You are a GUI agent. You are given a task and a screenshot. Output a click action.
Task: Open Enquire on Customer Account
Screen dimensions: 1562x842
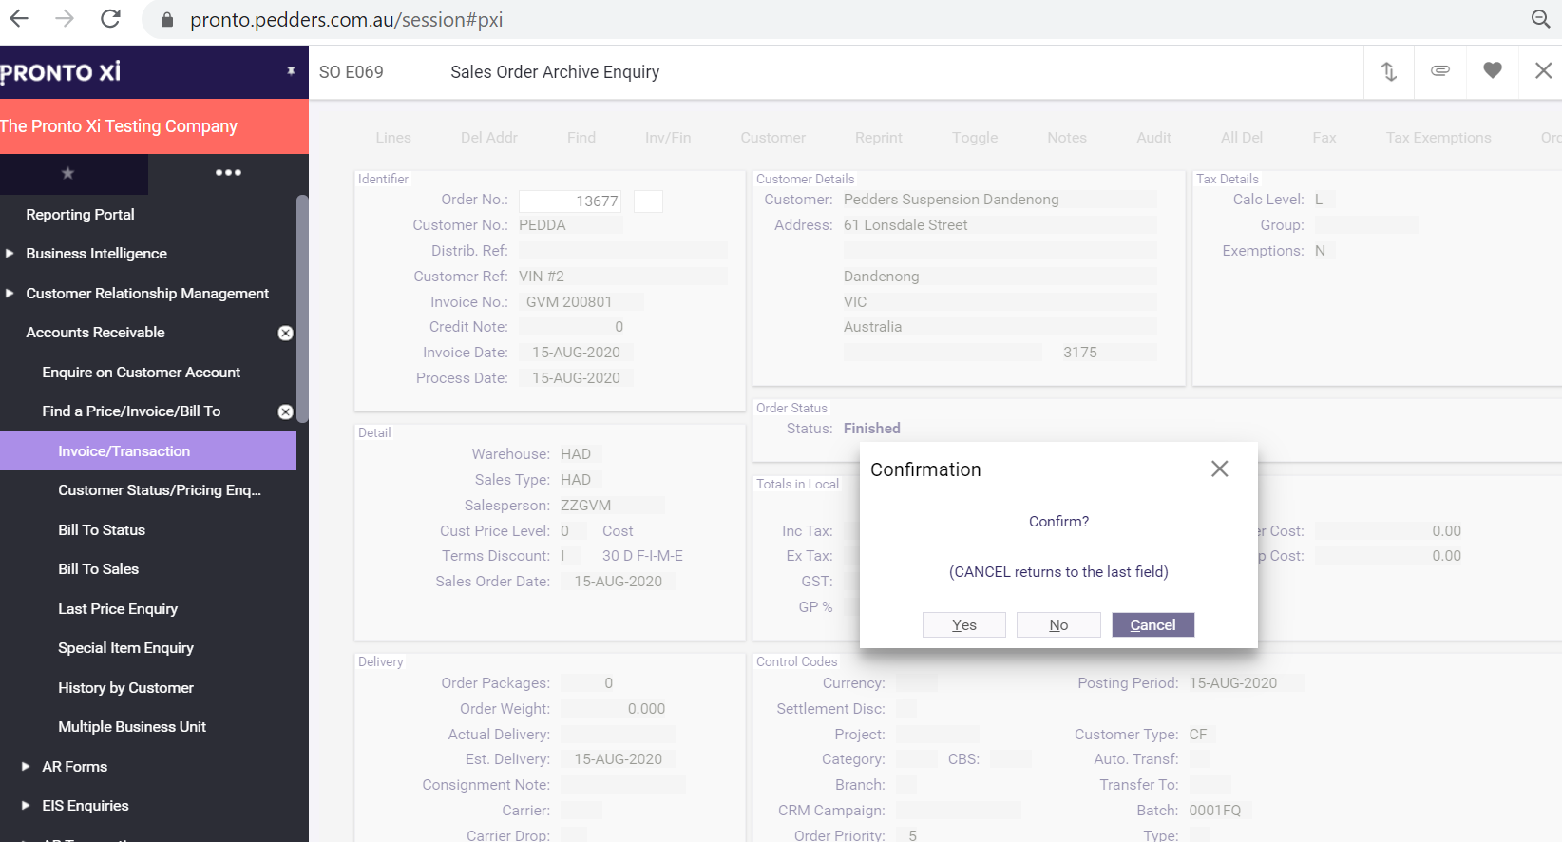point(141,373)
